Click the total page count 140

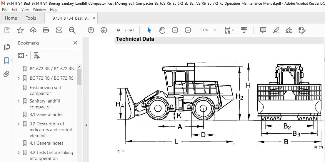[131, 30]
